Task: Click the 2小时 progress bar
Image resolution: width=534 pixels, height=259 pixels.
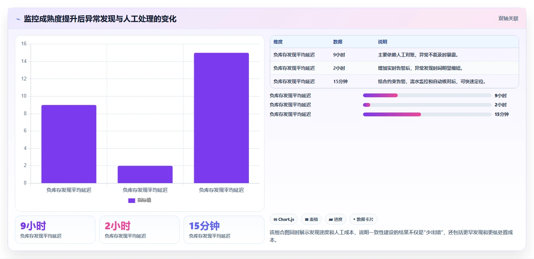Action: (427, 105)
